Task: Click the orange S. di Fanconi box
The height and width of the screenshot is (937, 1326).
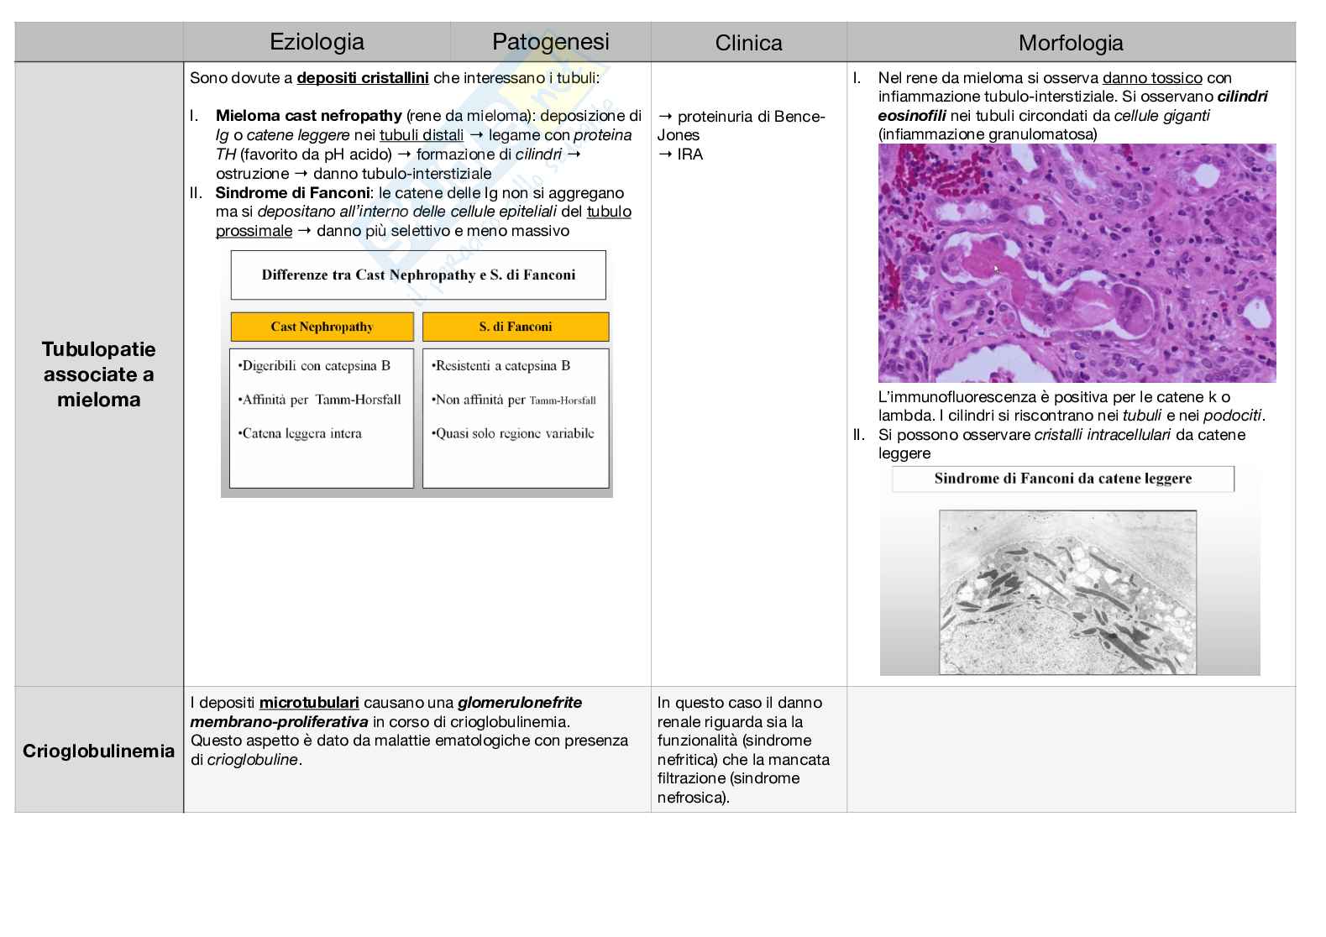Action: [x=515, y=327]
